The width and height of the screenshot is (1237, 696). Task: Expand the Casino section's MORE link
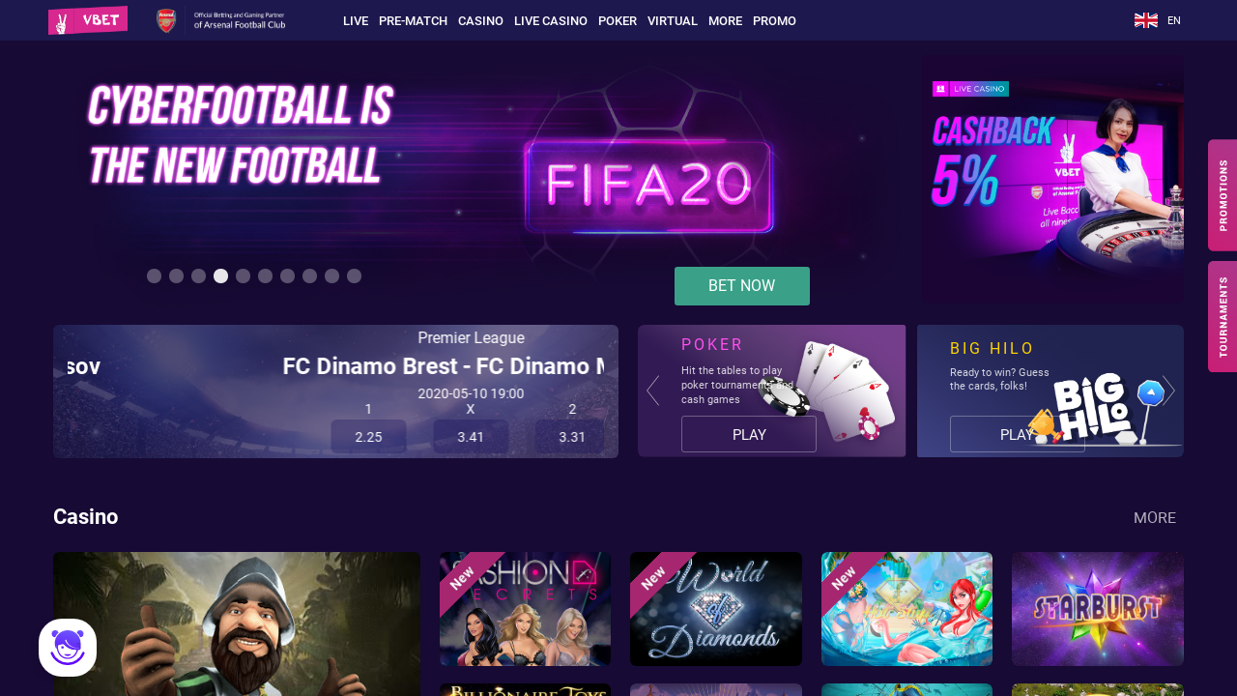[1155, 518]
